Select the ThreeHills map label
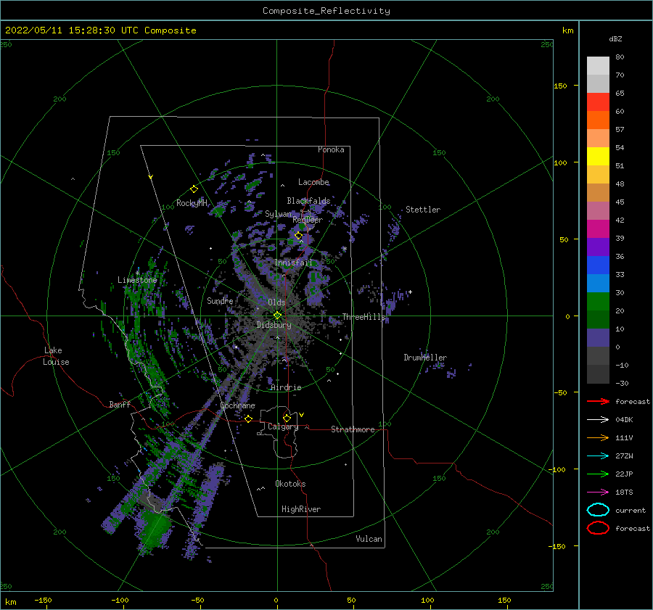The width and height of the screenshot is (653, 610). (364, 317)
